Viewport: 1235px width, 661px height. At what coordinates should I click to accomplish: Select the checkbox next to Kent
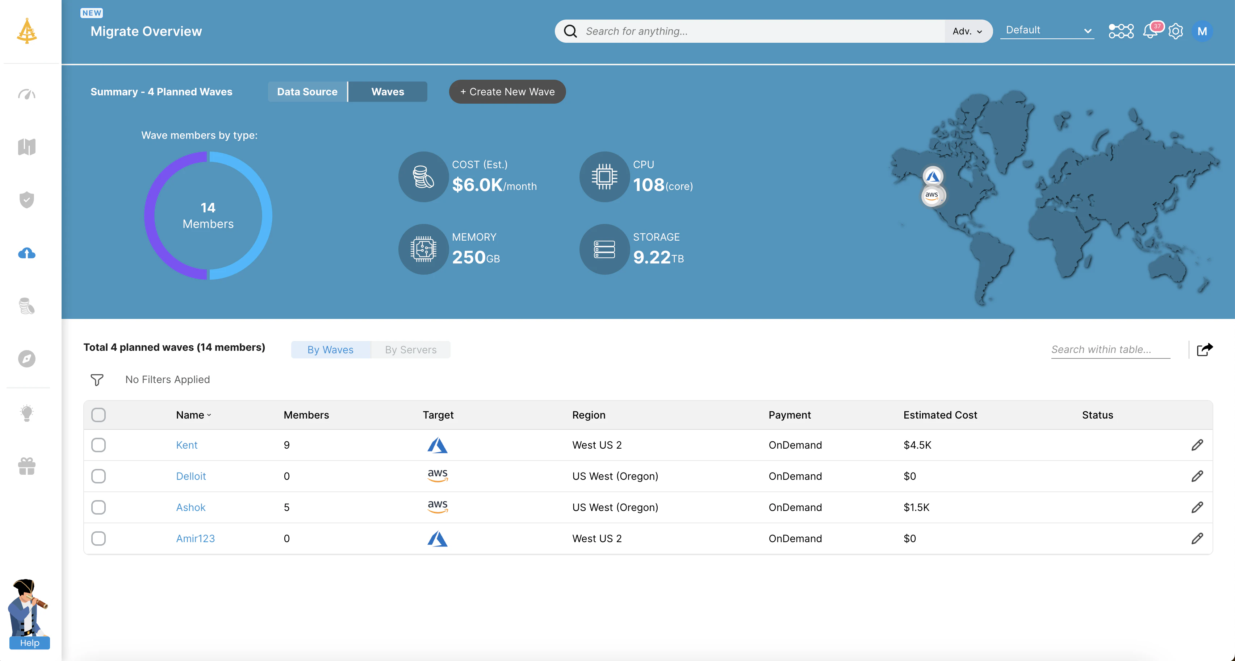(98, 445)
